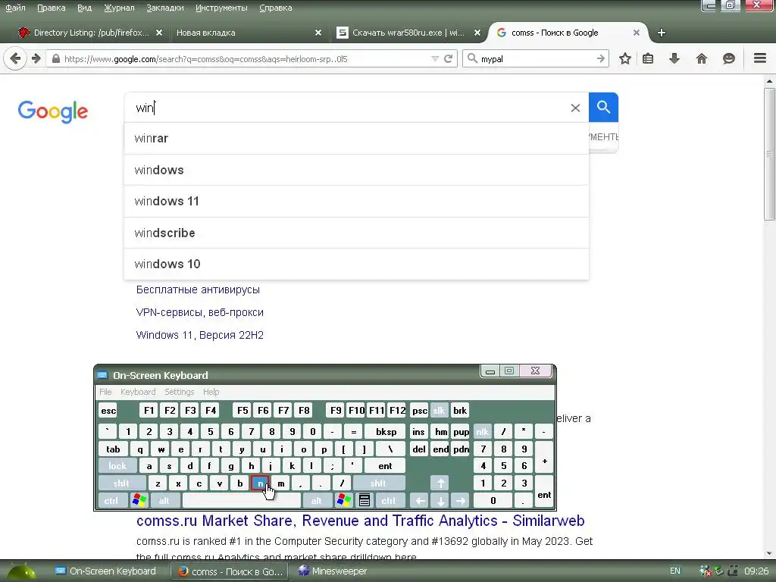Toggle the nlk (num lock) key
The image size is (776, 582).
(x=482, y=431)
